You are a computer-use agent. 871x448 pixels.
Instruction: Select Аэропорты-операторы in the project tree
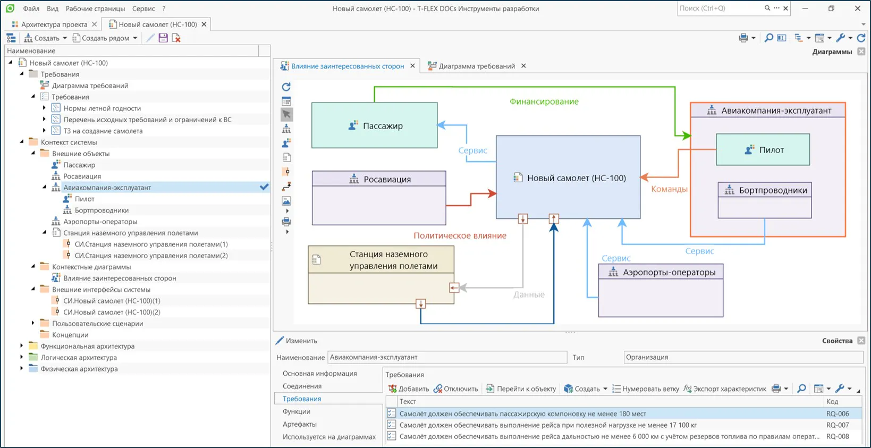[100, 222]
